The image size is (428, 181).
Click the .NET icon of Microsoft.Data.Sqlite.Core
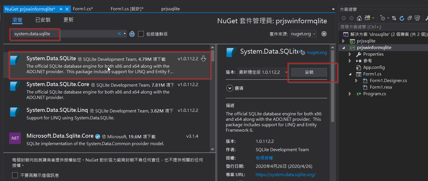tap(15, 138)
